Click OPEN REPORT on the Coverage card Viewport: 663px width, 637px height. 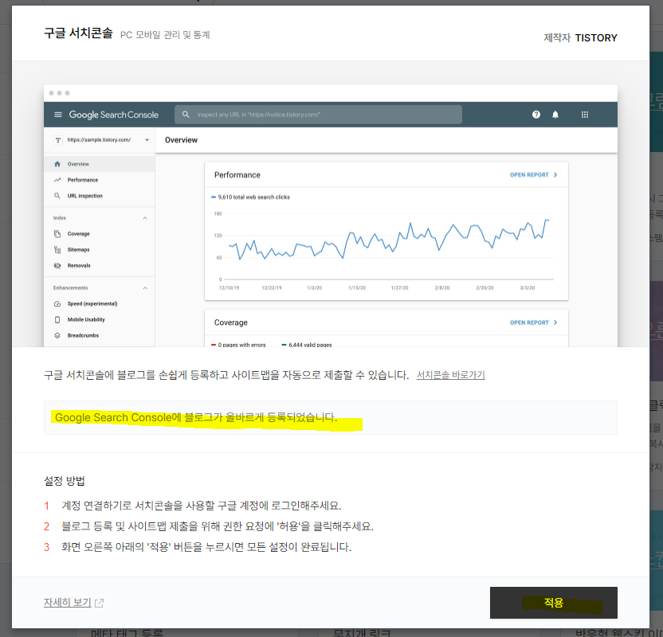pyautogui.click(x=534, y=322)
